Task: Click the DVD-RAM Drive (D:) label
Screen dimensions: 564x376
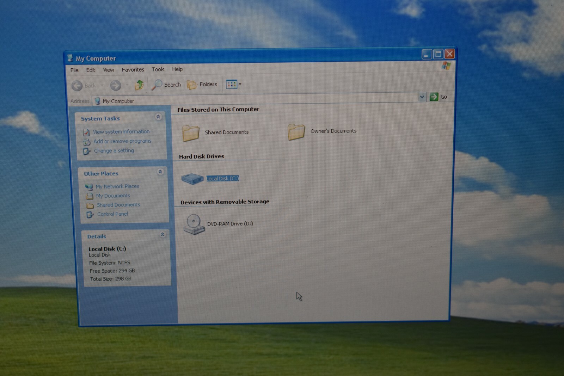Action: (230, 224)
